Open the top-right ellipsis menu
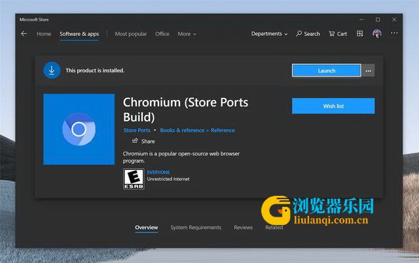The height and width of the screenshot is (263, 419). 394,33
